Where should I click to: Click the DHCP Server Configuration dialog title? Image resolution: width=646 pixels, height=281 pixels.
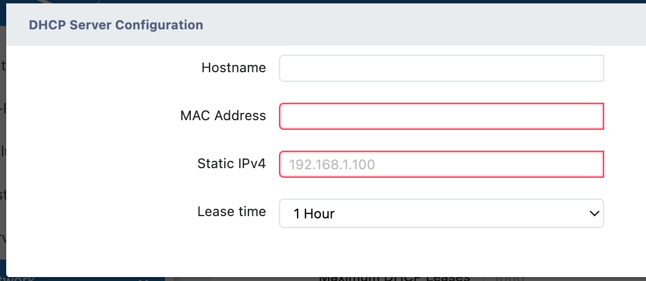point(116,25)
